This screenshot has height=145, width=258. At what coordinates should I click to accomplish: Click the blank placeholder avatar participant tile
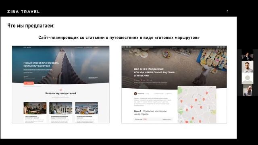click(247, 79)
